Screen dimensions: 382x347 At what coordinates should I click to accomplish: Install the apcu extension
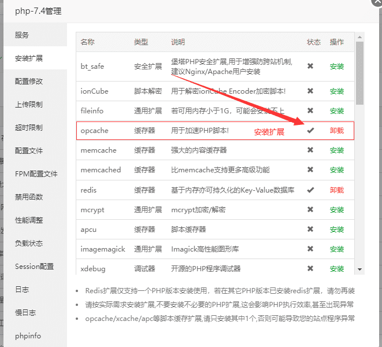(337, 230)
